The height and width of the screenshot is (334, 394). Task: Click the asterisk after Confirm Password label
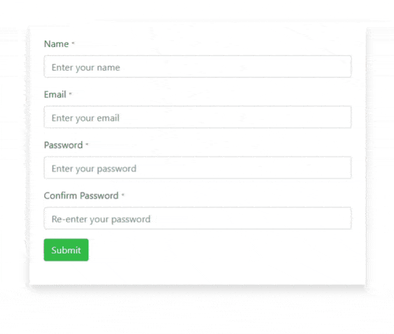click(x=123, y=195)
